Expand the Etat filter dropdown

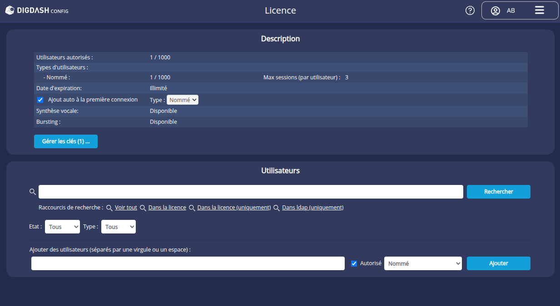tap(62, 227)
